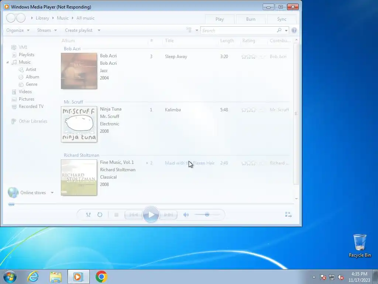
Task: Click the Back navigation arrow button
Action: click(11, 18)
